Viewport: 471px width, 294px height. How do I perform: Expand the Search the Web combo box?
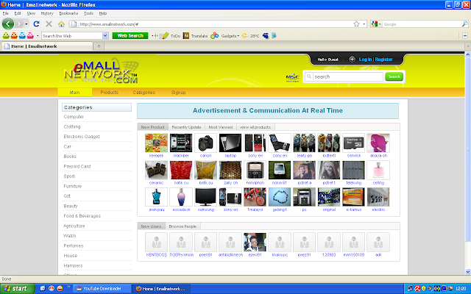pos(105,36)
